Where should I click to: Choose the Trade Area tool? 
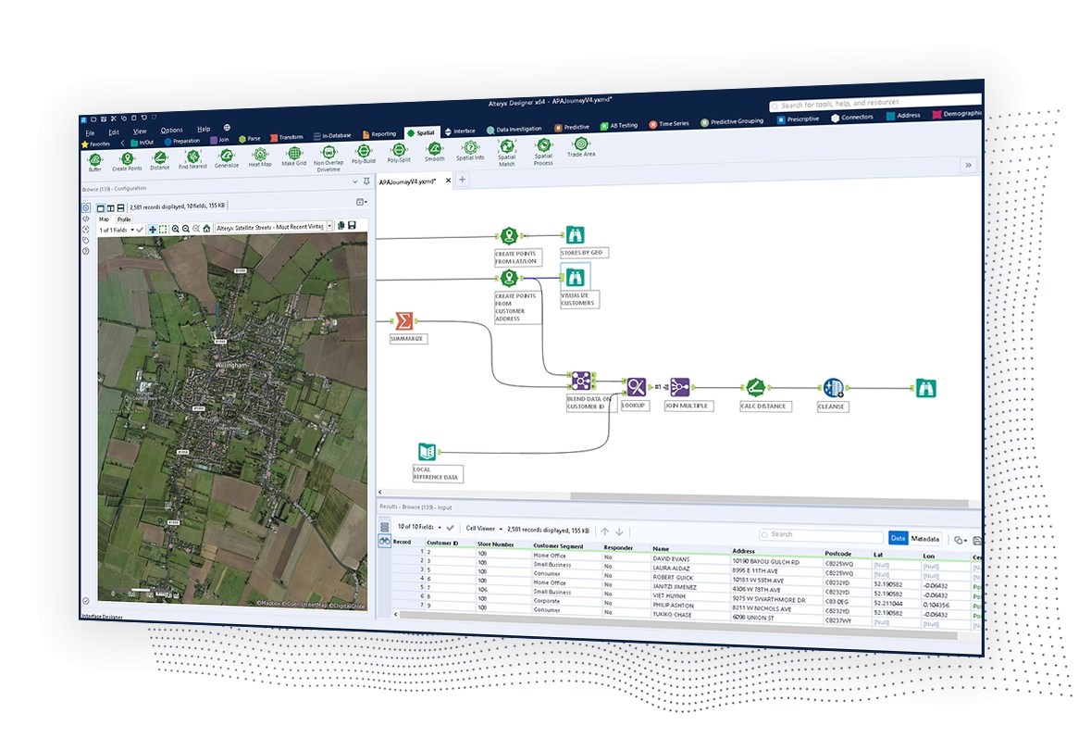point(581,147)
